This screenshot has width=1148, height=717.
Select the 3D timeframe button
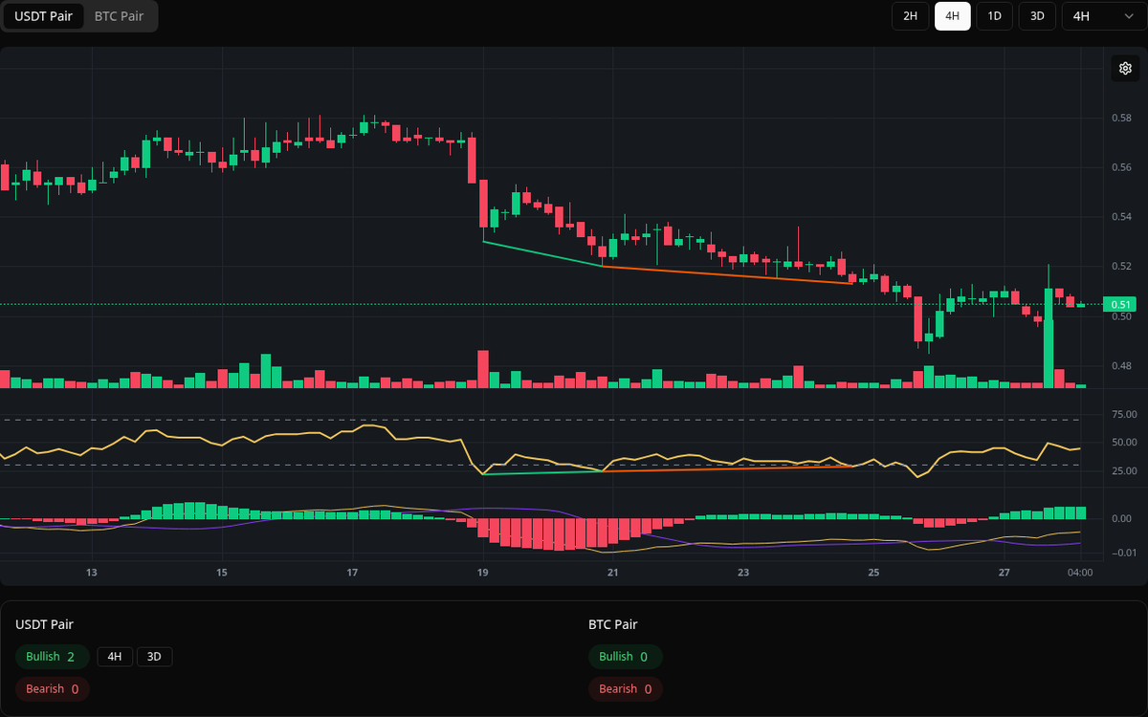click(1036, 16)
